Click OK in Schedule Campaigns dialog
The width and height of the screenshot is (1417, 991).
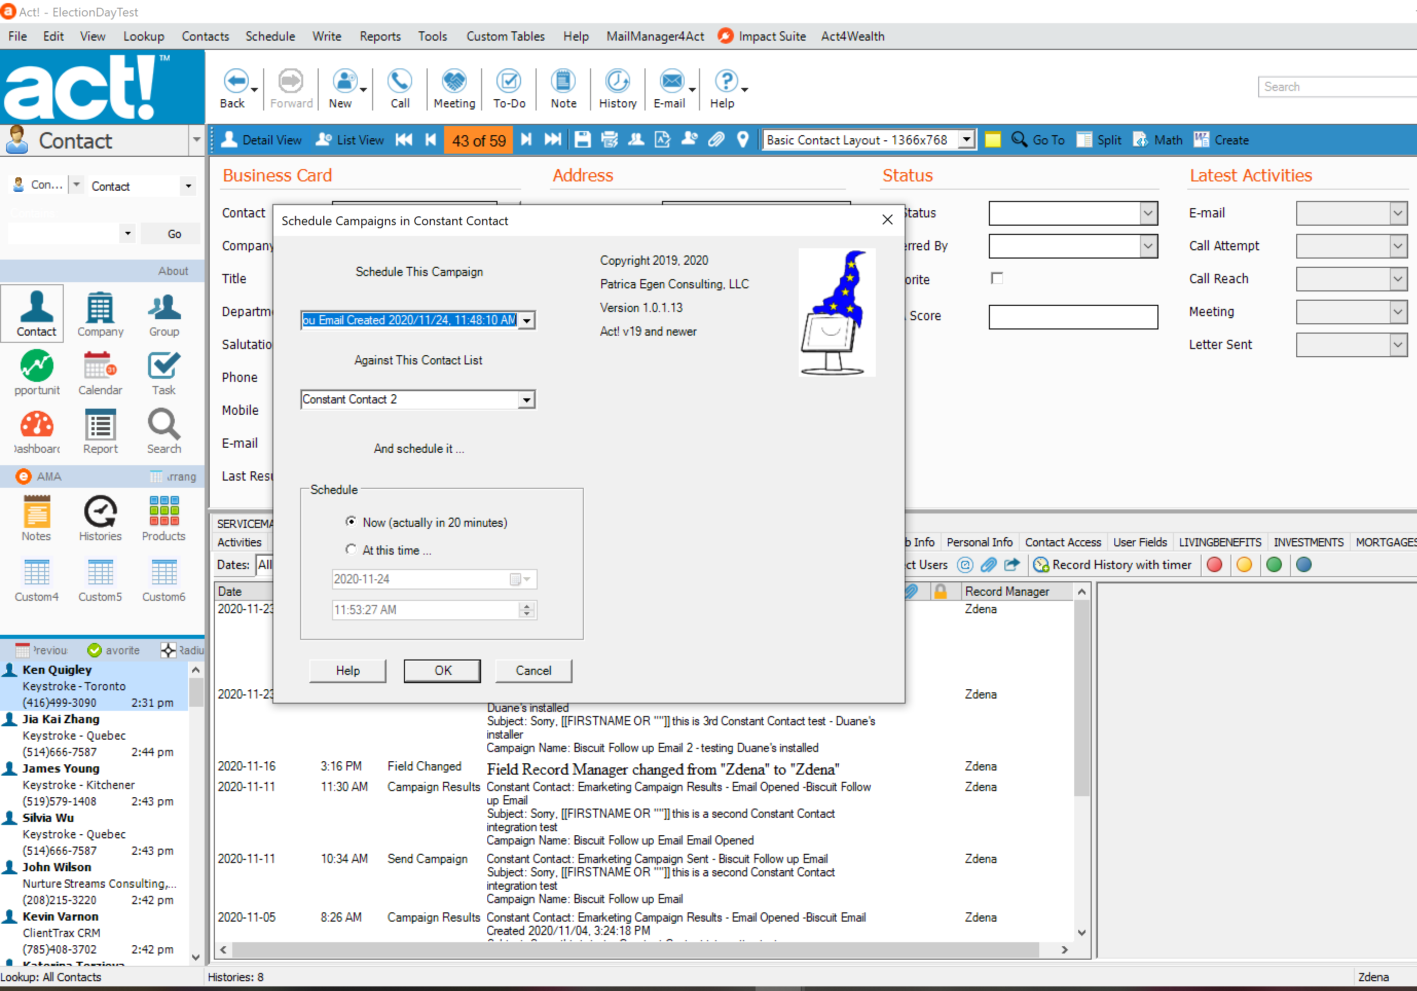click(x=443, y=671)
